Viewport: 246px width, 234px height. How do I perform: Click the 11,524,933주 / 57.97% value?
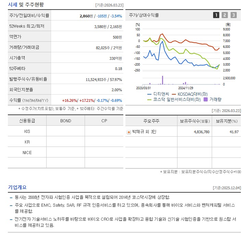tap(104, 80)
